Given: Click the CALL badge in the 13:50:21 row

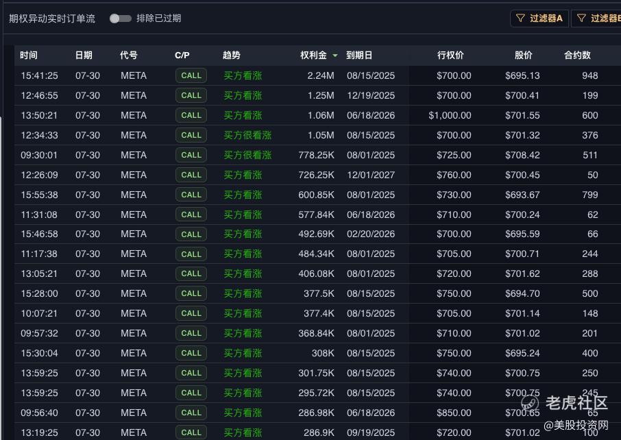Looking at the screenshot, I should pyautogui.click(x=191, y=115).
